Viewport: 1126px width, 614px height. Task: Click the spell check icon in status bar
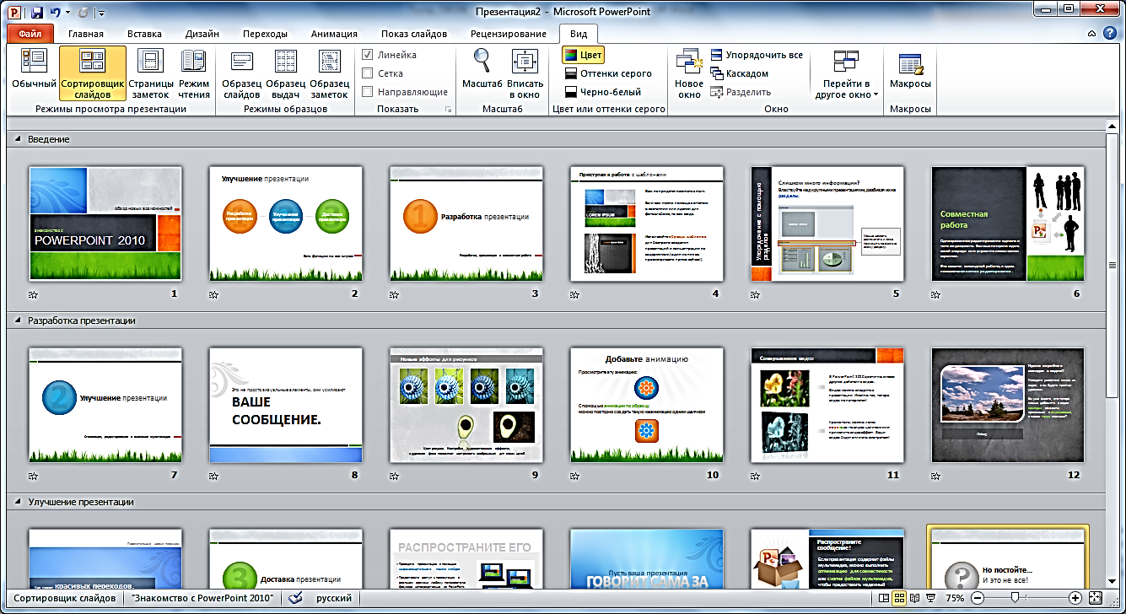(295, 598)
